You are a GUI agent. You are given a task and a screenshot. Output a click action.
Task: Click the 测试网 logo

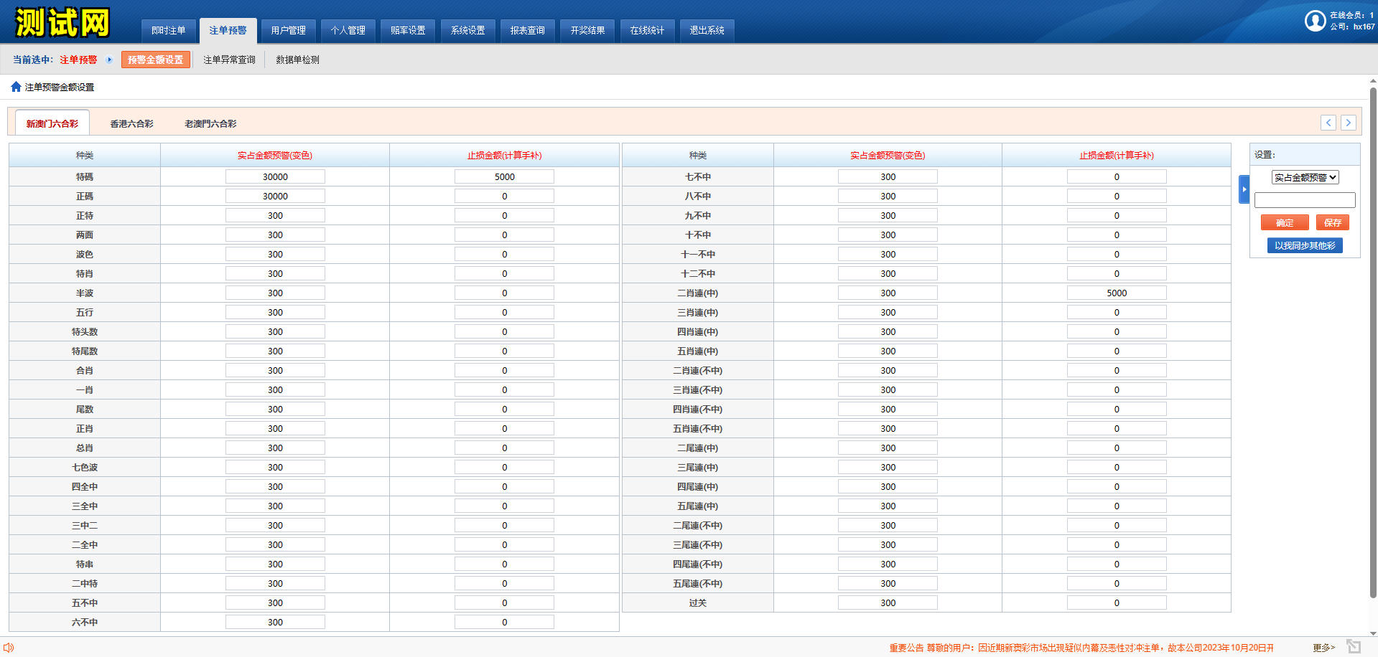tap(62, 22)
